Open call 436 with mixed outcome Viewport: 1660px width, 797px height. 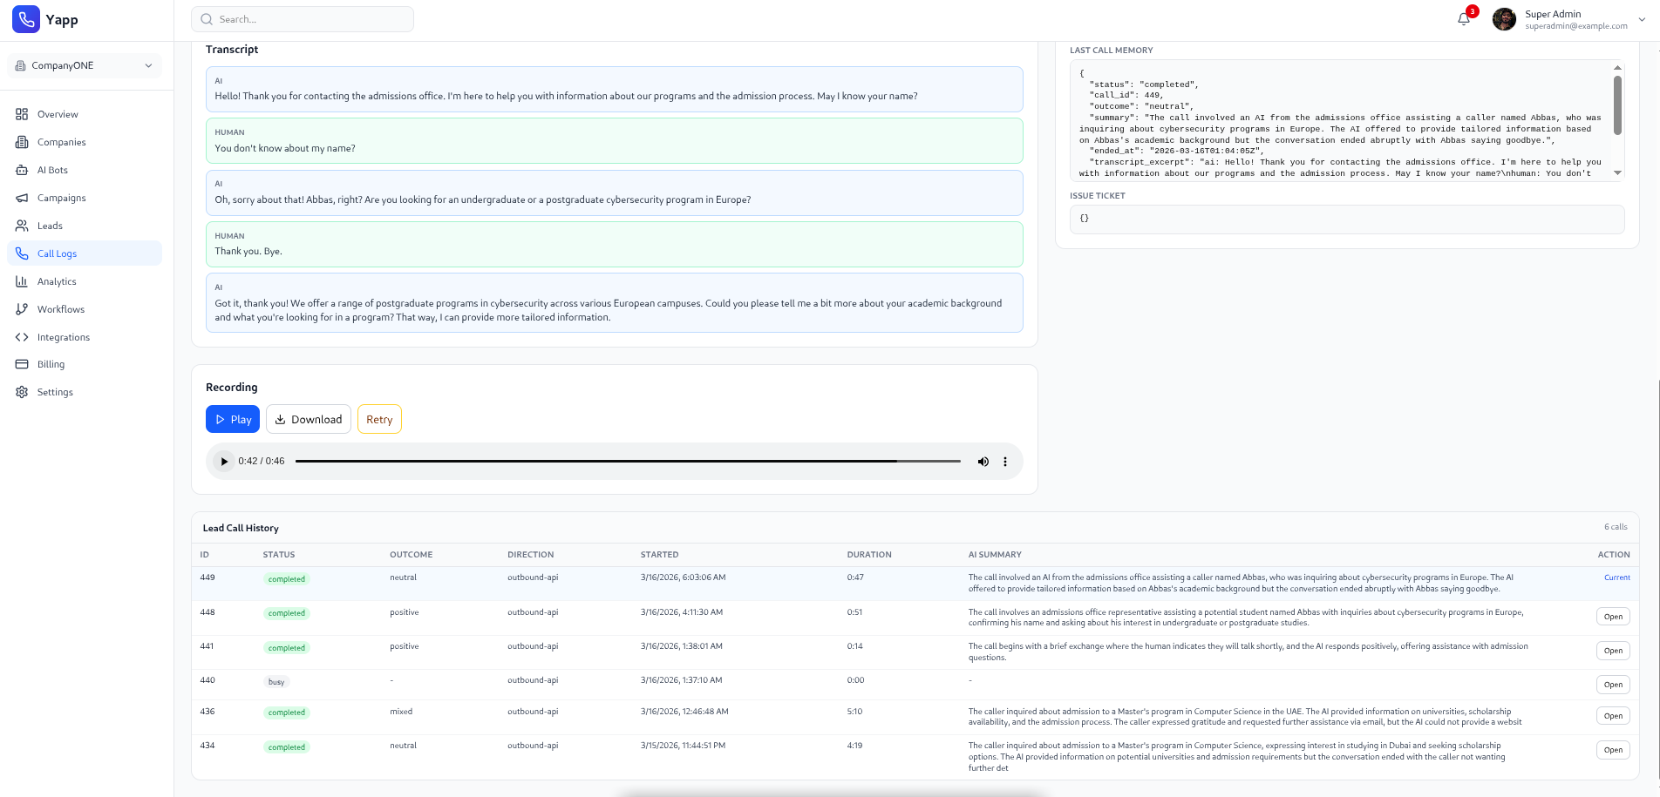(1613, 716)
